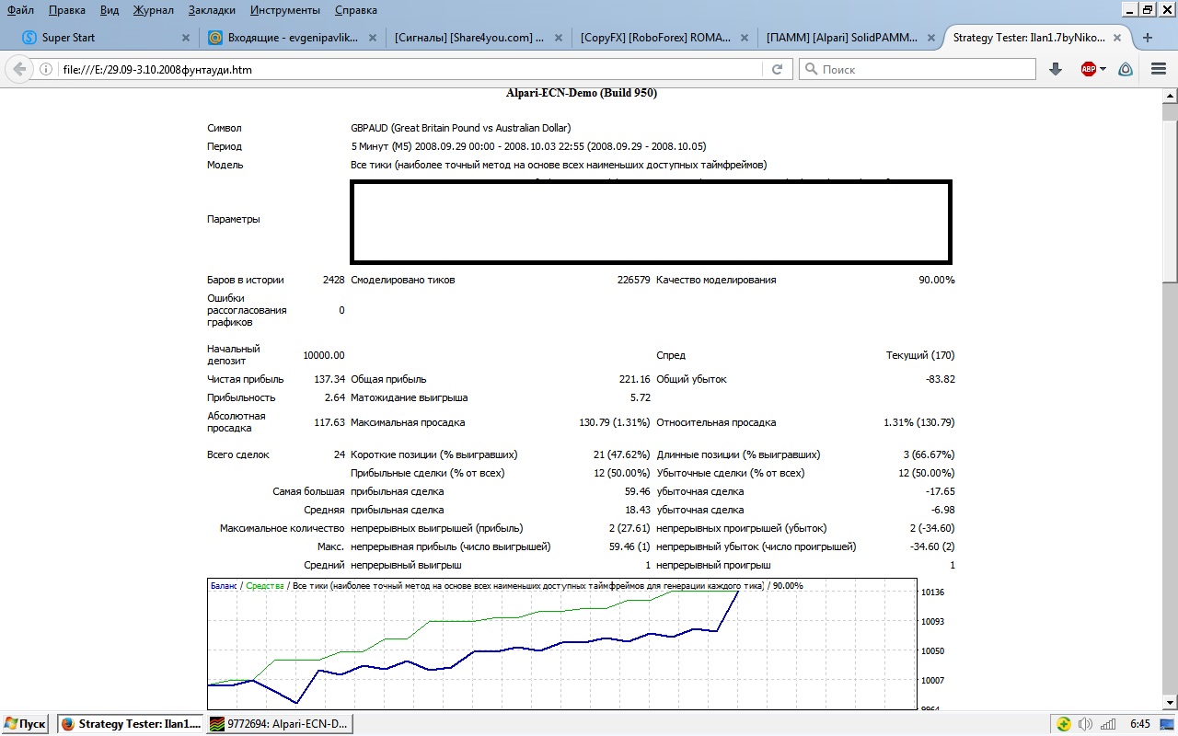Open the Инструменты menu
Viewport: 1178px width, 736px height.
click(285, 10)
